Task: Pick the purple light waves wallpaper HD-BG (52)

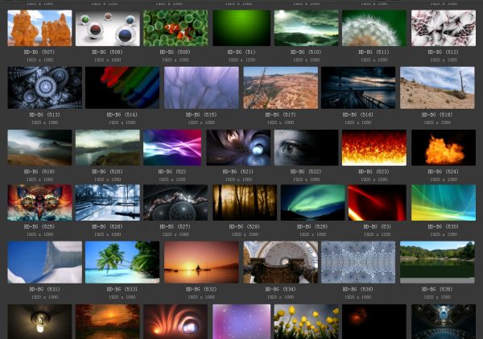Action: pyautogui.click(x=172, y=147)
